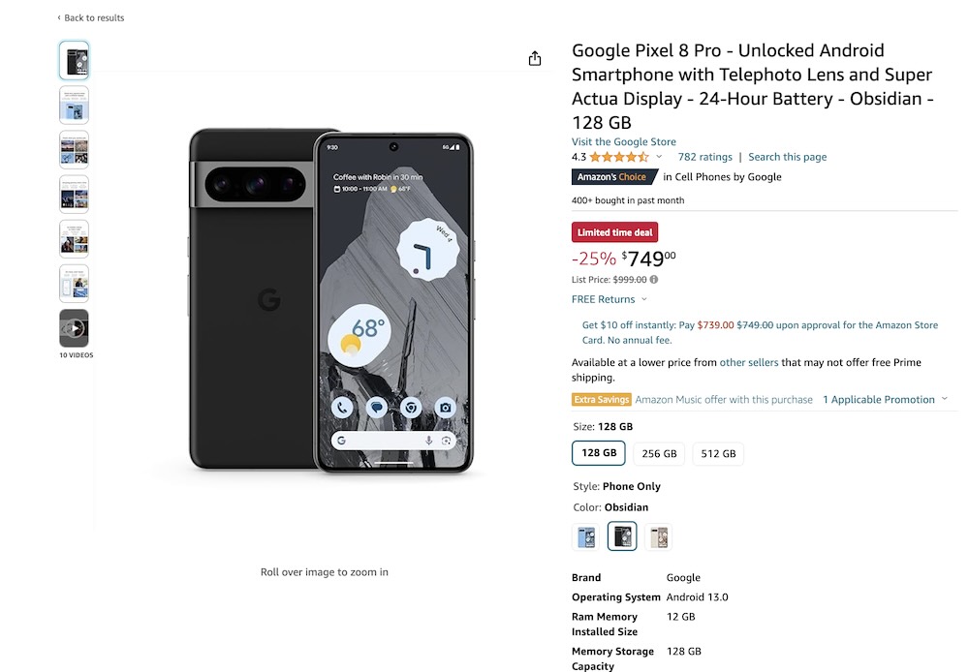
Task: Select the first product image thumbnail
Action: point(74,60)
